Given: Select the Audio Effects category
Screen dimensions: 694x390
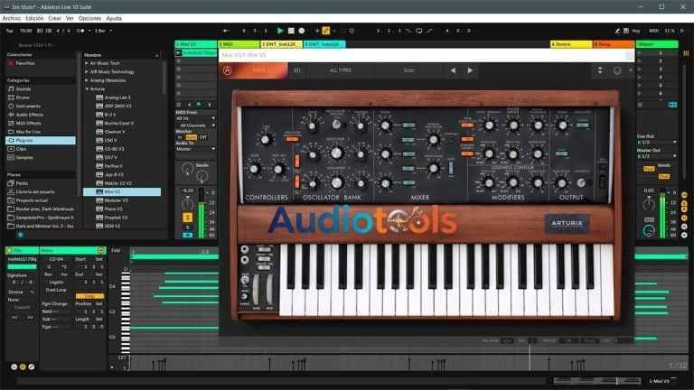Looking at the screenshot, I should (25, 115).
